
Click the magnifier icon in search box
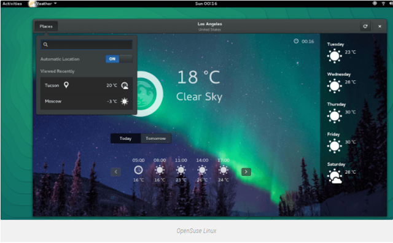(45, 45)
